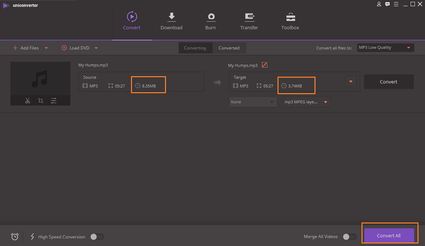
Task: Click the Load DVD button
Action: (75, 48)
